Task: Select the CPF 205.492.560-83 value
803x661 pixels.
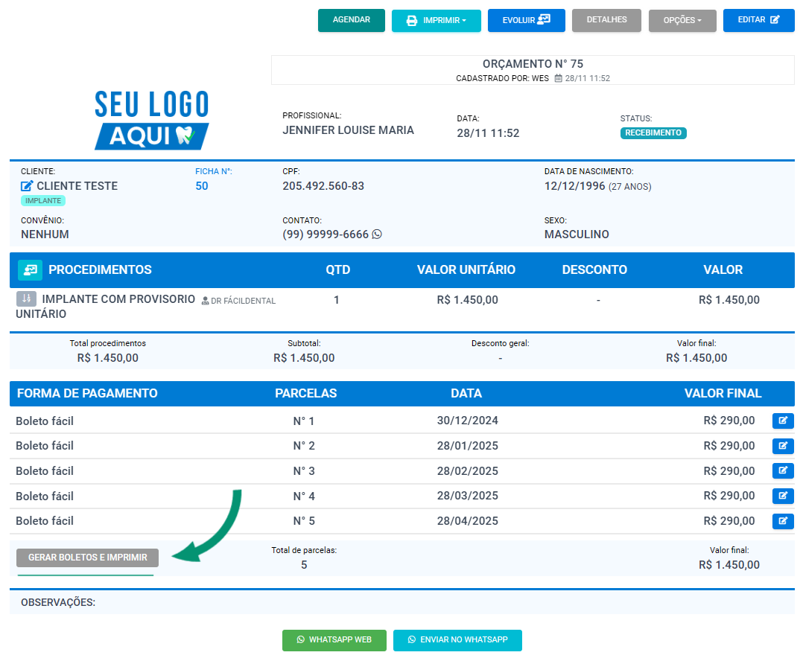Action: (x=323, y=185)
